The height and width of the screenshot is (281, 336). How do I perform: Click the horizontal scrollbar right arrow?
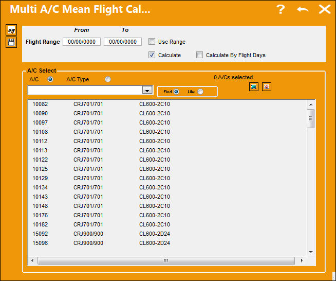click(x=302, y=260)
